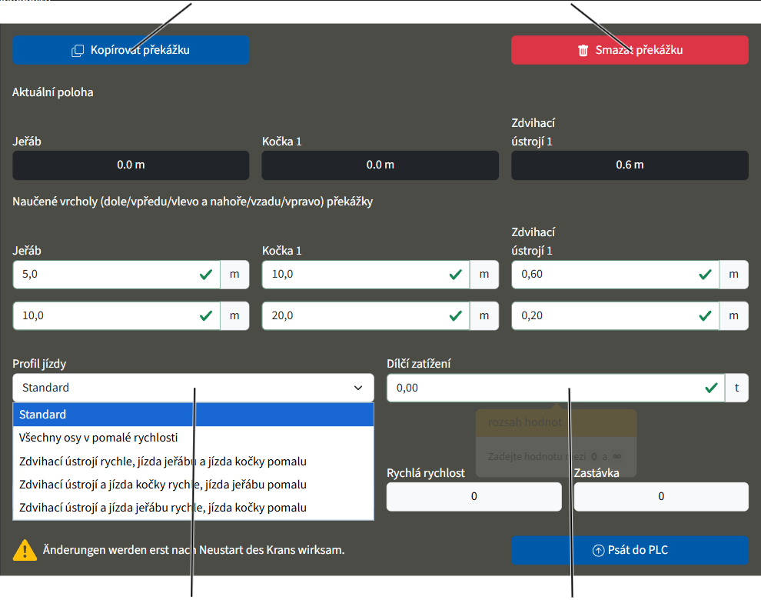Choose Zdvihací ústrojí a jízda kočky rychle option
761x600 pixels.
[193, 485]
